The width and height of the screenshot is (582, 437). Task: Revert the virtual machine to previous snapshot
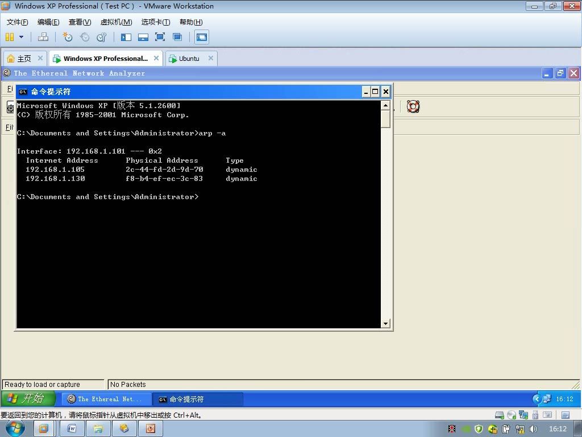click(x=85, y=37)
